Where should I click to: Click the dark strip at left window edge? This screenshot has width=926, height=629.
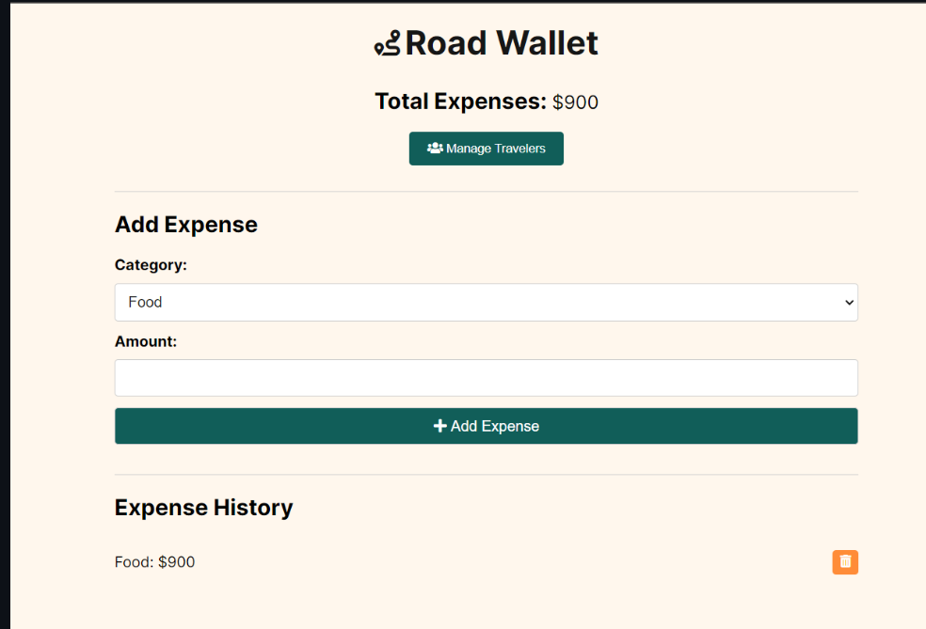[x=4, y=314]
